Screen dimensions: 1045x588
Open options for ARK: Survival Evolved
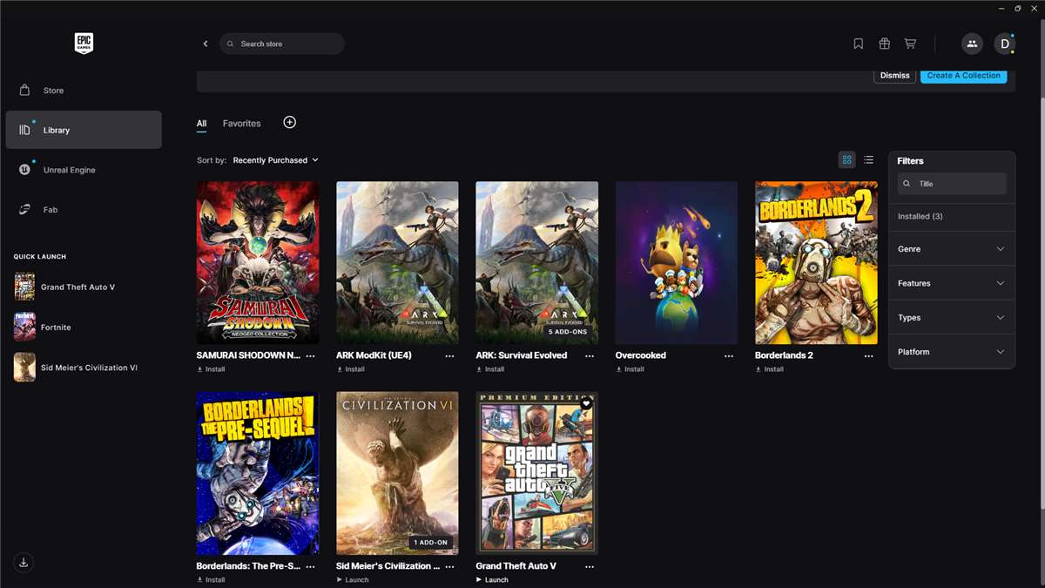[x=590, y=356]
